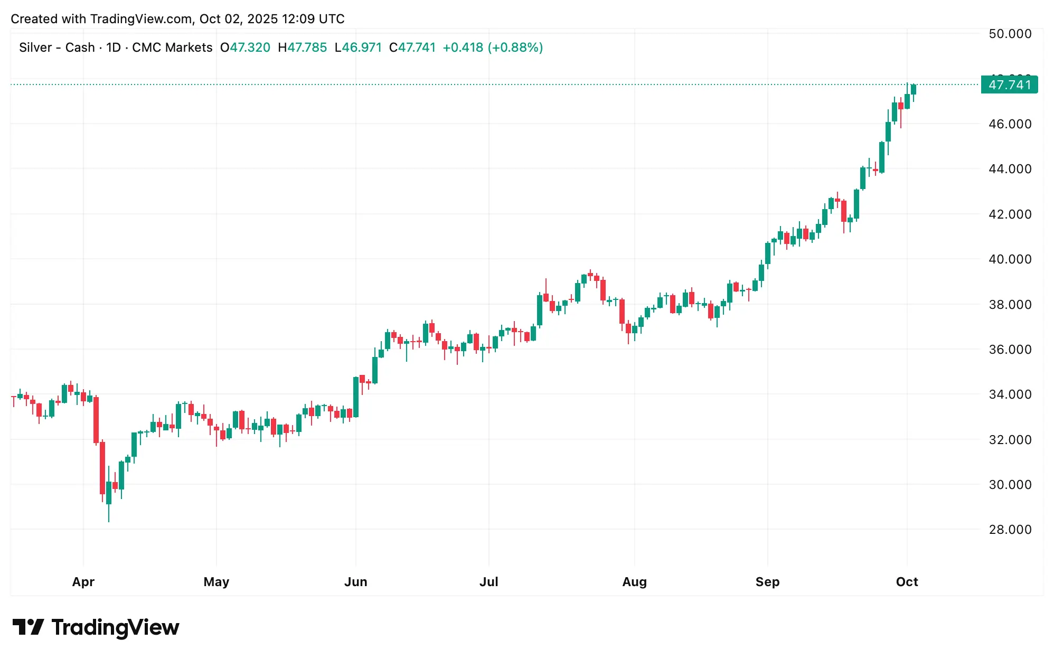This screenshot has width=1054, height=659.
Task: Click the close value C47.741
Action: pos(412,48)
